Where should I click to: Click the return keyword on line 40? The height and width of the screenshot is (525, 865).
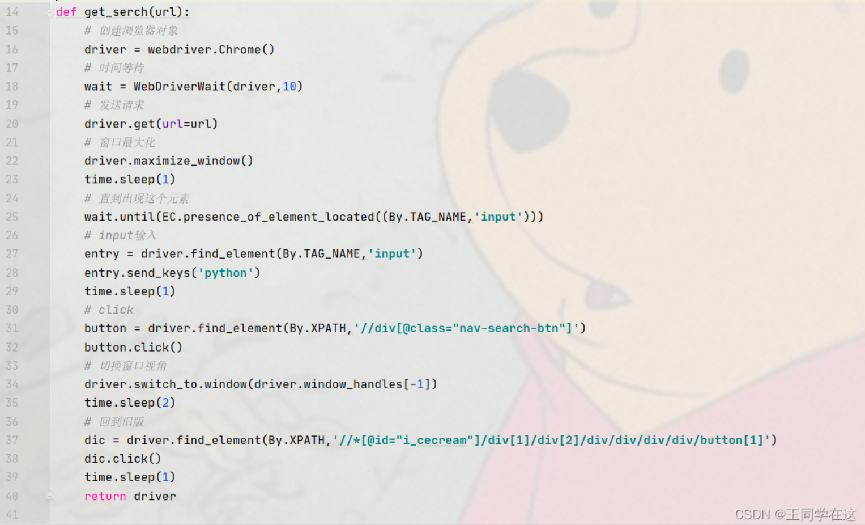(105, 496)
